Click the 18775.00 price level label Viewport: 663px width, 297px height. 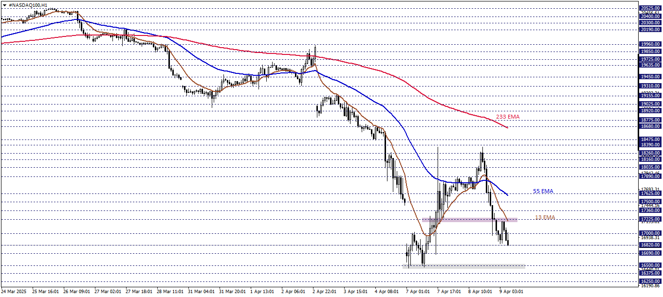pyautogui.click(x=651, y=120)
